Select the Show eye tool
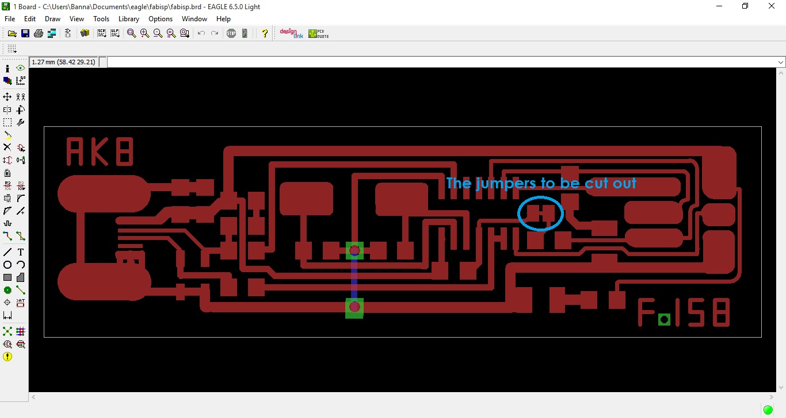Image resolution: width=786 pixels, height=418 pixels. pos(21,68)
